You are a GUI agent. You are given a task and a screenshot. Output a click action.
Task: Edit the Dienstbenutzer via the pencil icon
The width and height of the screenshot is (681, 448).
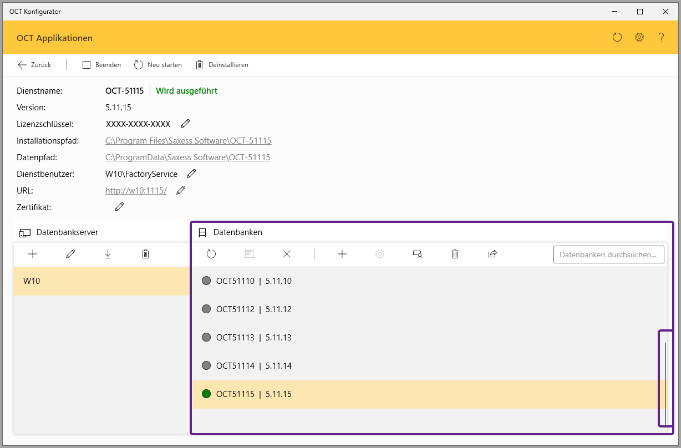[191, 174]
